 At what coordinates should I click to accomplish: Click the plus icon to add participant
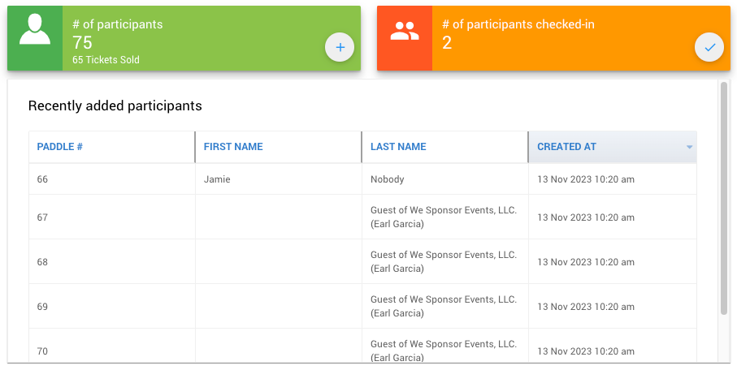340,48
